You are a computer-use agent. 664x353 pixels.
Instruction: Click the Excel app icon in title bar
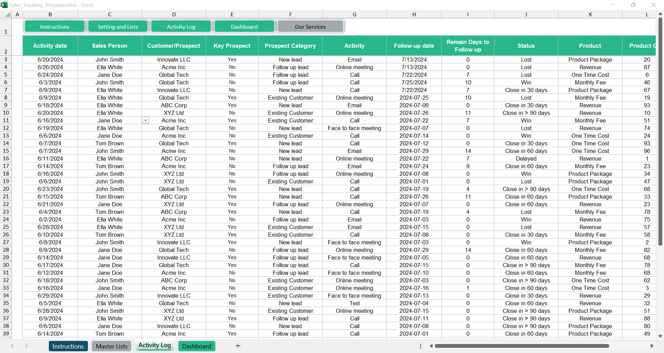[4, 5]
